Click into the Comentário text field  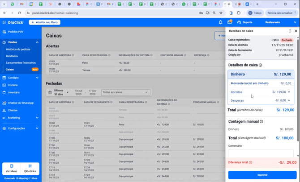tap(261, 153)
